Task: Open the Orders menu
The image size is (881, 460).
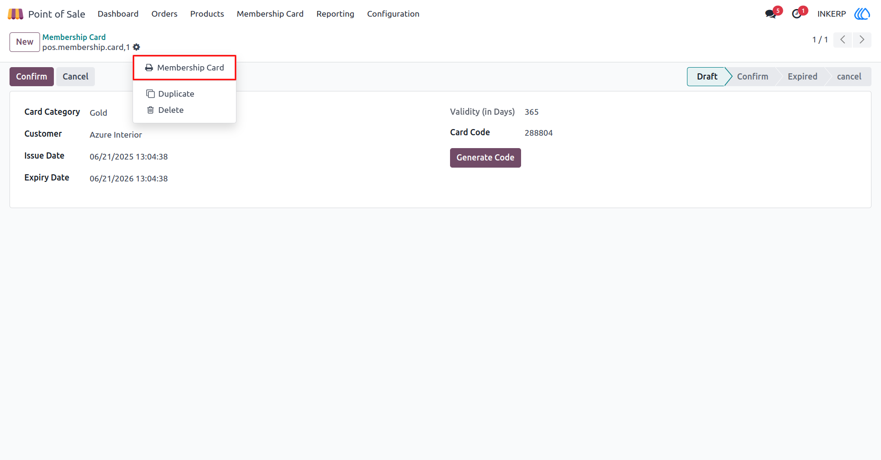Action: pos(164,14)
